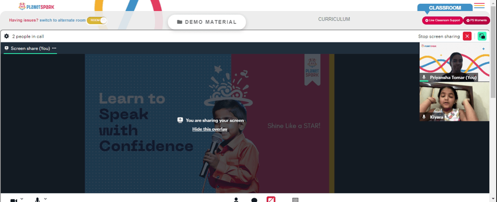Open the Screen share three-dots menu
Screen dimensions: 497x202
(54, 48)
